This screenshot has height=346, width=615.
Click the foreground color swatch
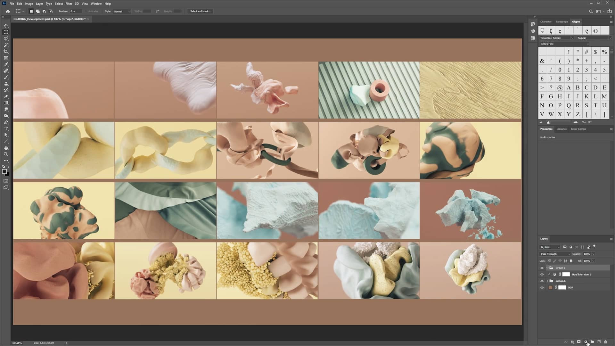(4, 171)
